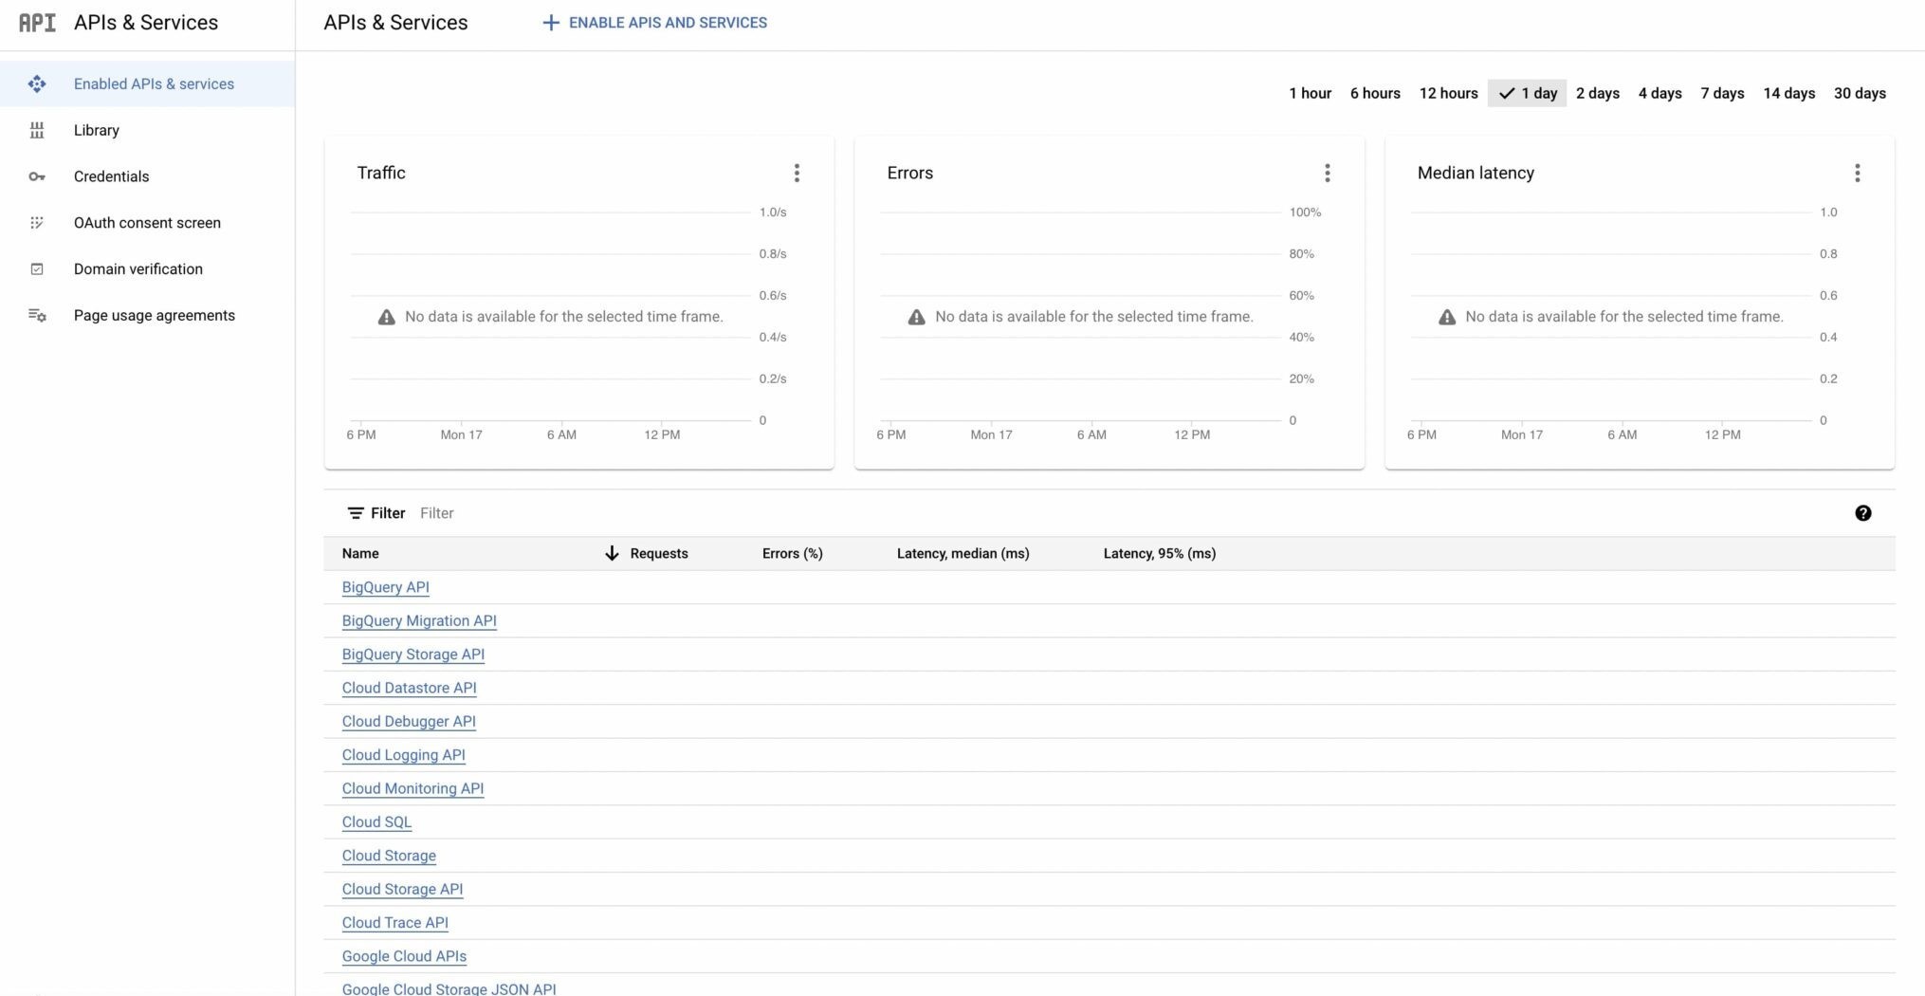1925x996 pixels.
Task: Click the Filter list icon
Action: click(x=356, y=513)
